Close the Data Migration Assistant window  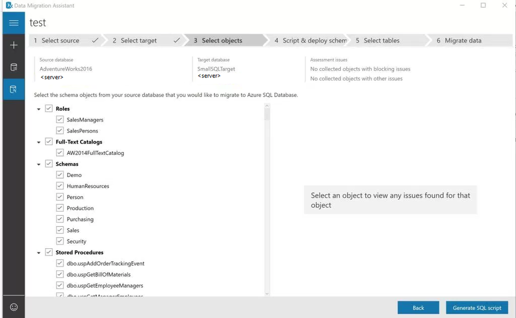pyautogui.click(x=505, y=5)
